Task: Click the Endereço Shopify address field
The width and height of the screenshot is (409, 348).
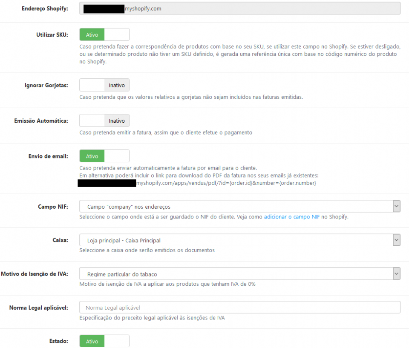Action: pos(239,8)
